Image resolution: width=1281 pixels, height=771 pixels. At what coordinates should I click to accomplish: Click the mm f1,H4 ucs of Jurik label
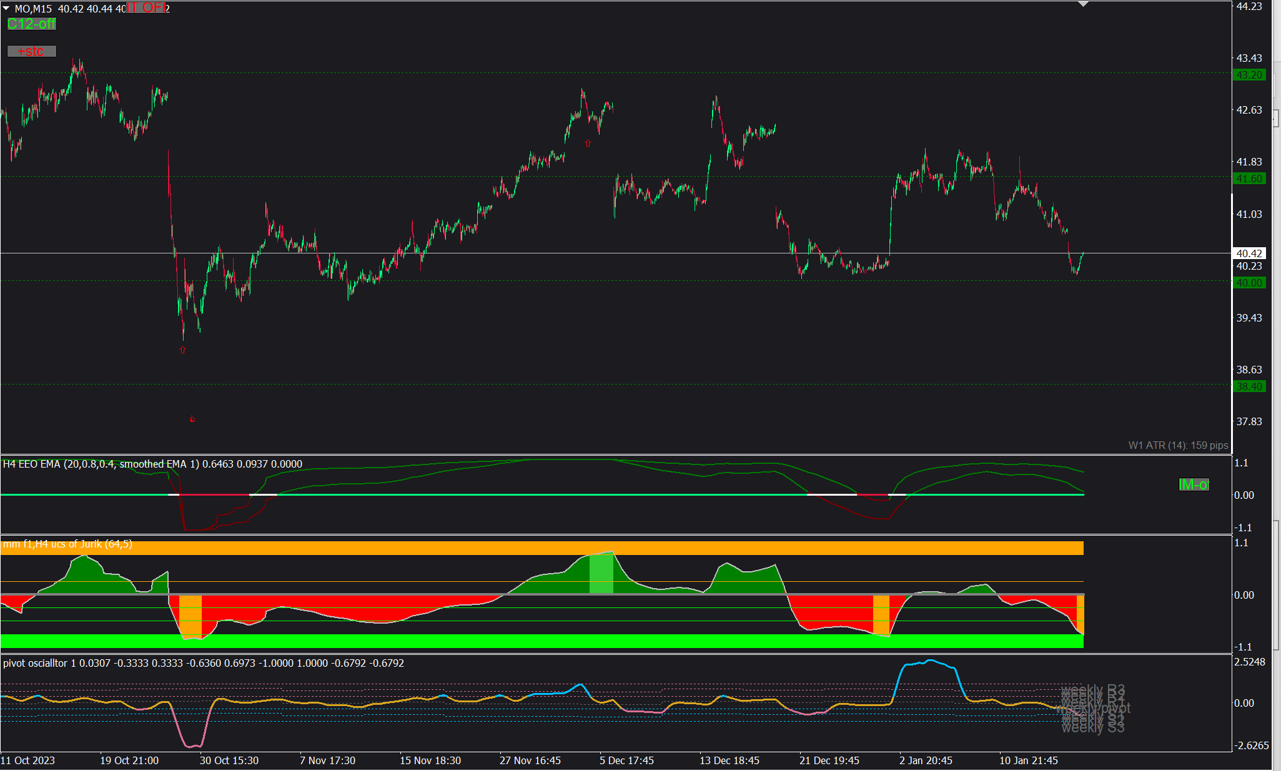67,544
